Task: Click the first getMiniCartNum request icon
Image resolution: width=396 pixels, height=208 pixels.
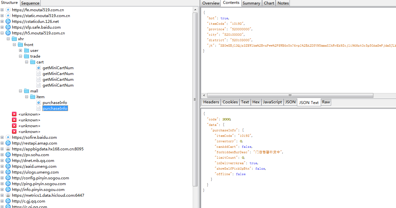Action: pos(38,68)
